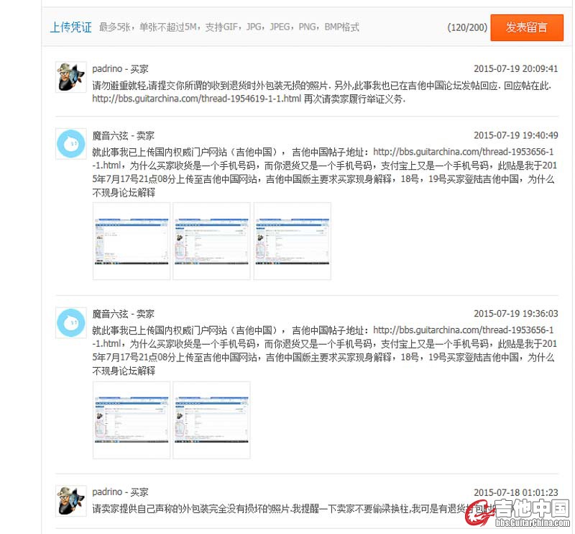This screenshot has height=534, width=575.
Task: Open first screenshot thumbnail in 19:36:03 message
Action: click(x=132, y=420)
